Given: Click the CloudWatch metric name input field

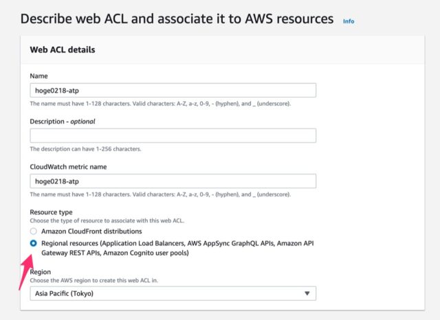Looking at the screenshot, I should click(173, 181).
